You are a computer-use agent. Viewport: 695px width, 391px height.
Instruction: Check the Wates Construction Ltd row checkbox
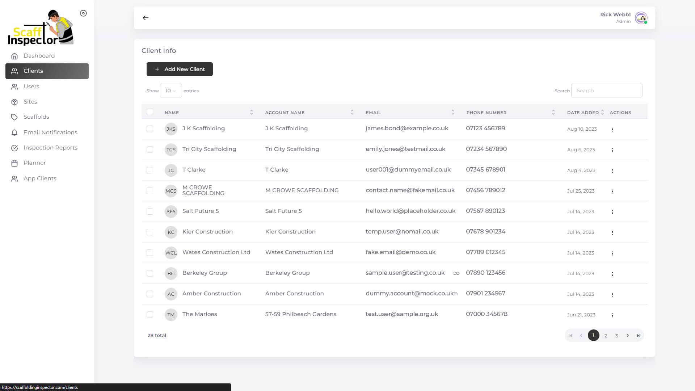pos(150,253)
